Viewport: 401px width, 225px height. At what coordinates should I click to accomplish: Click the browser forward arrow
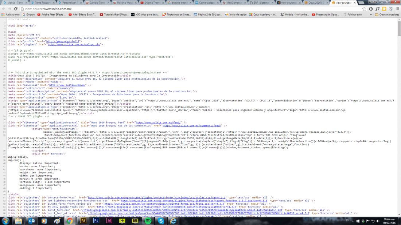tap(9, 9)
